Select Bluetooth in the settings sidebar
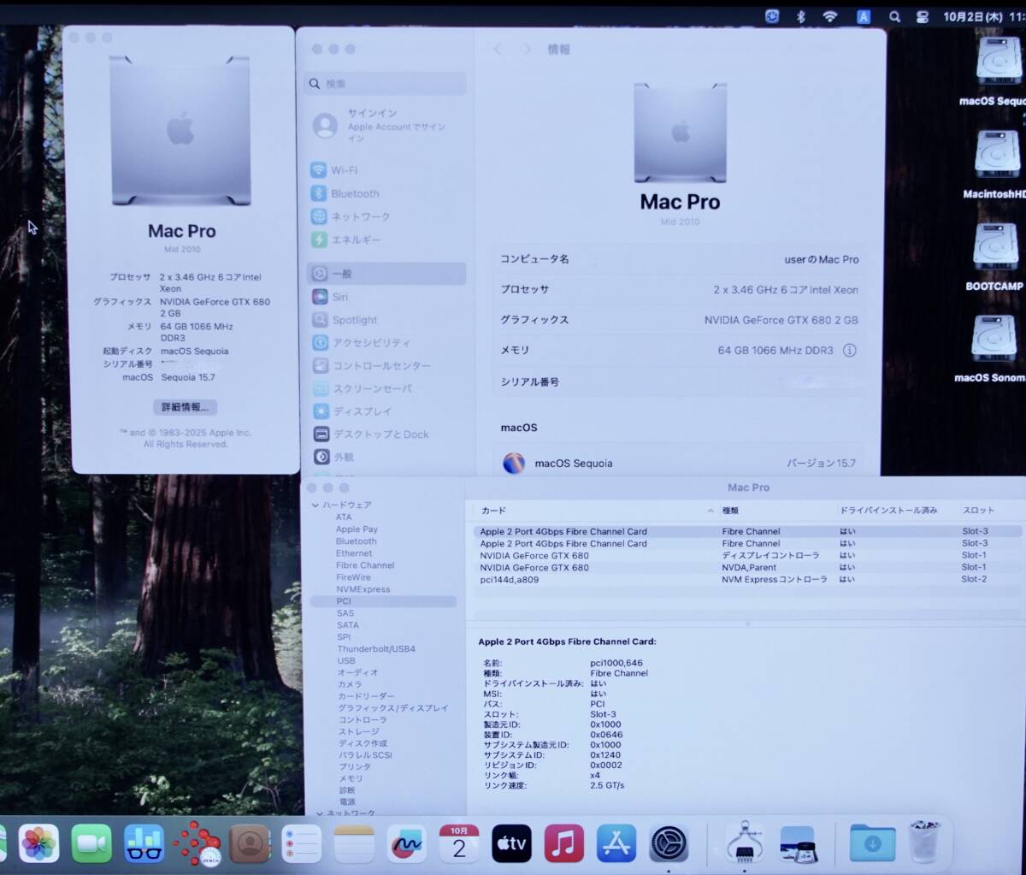 354,193
